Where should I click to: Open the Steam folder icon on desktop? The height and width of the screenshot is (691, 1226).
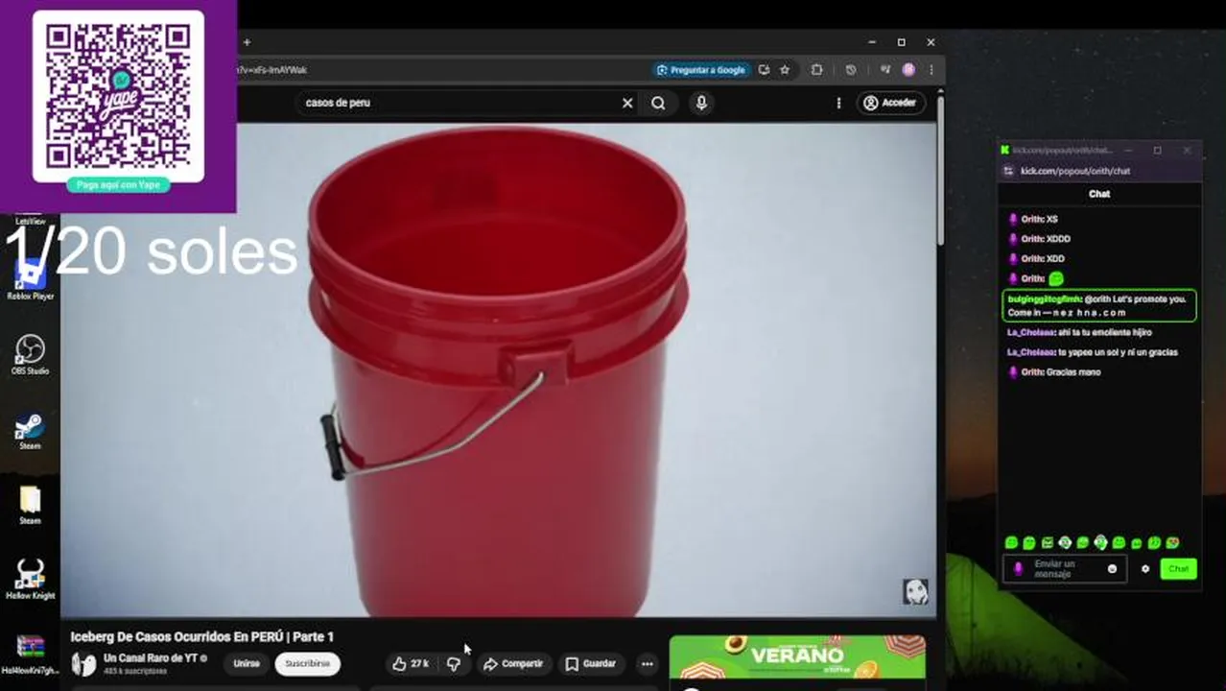[x=30, y=506]
